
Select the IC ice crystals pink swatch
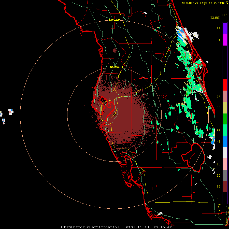(225, 164)
